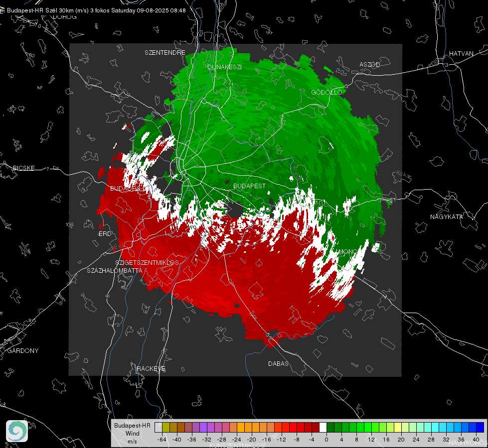
Task: Click the RÁCKEVE town label
Action: 151,369
